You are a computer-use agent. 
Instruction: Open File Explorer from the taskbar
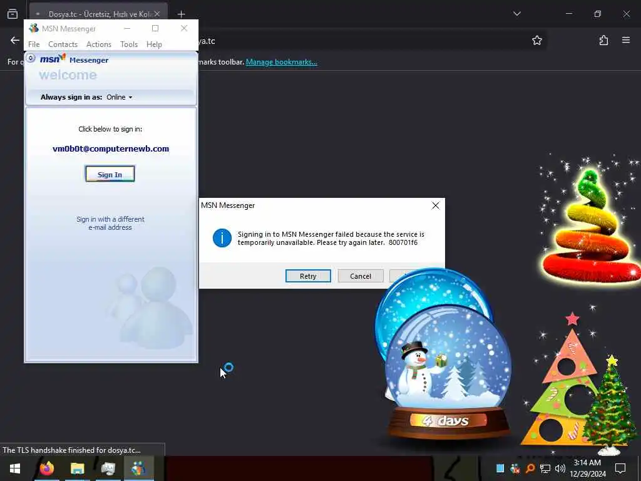coord(77,468)
